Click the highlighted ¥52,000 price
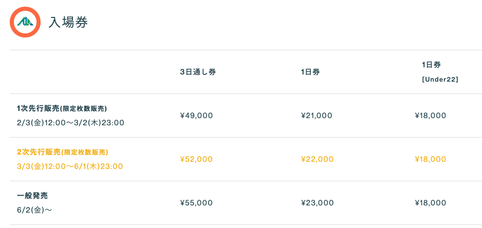 (196, 159)
